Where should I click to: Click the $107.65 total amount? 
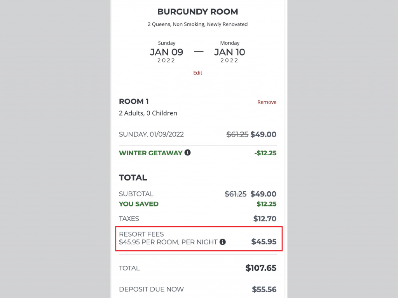[x=261, y=268]
